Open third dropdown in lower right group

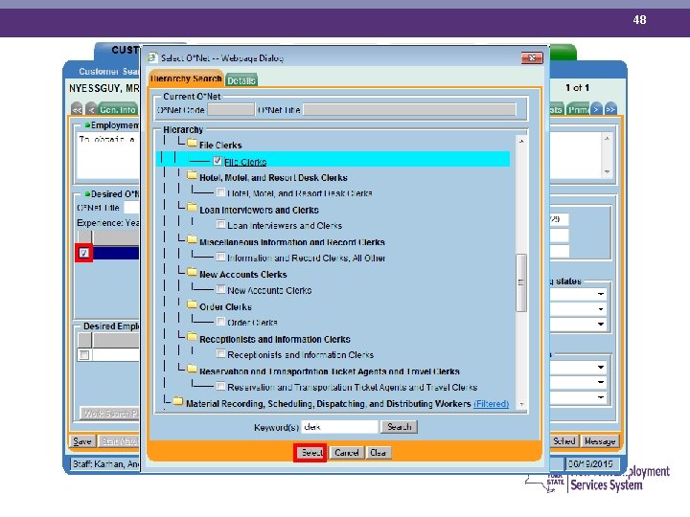pos(600,397)
